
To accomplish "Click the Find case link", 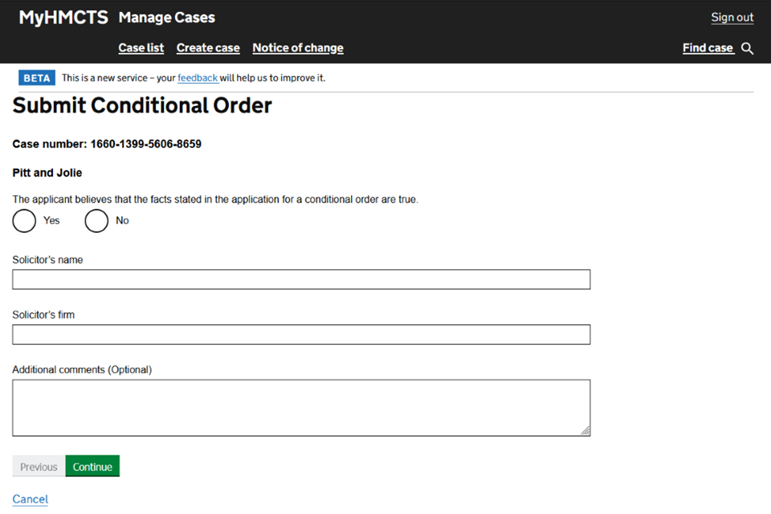I will [x=708, y=48].
